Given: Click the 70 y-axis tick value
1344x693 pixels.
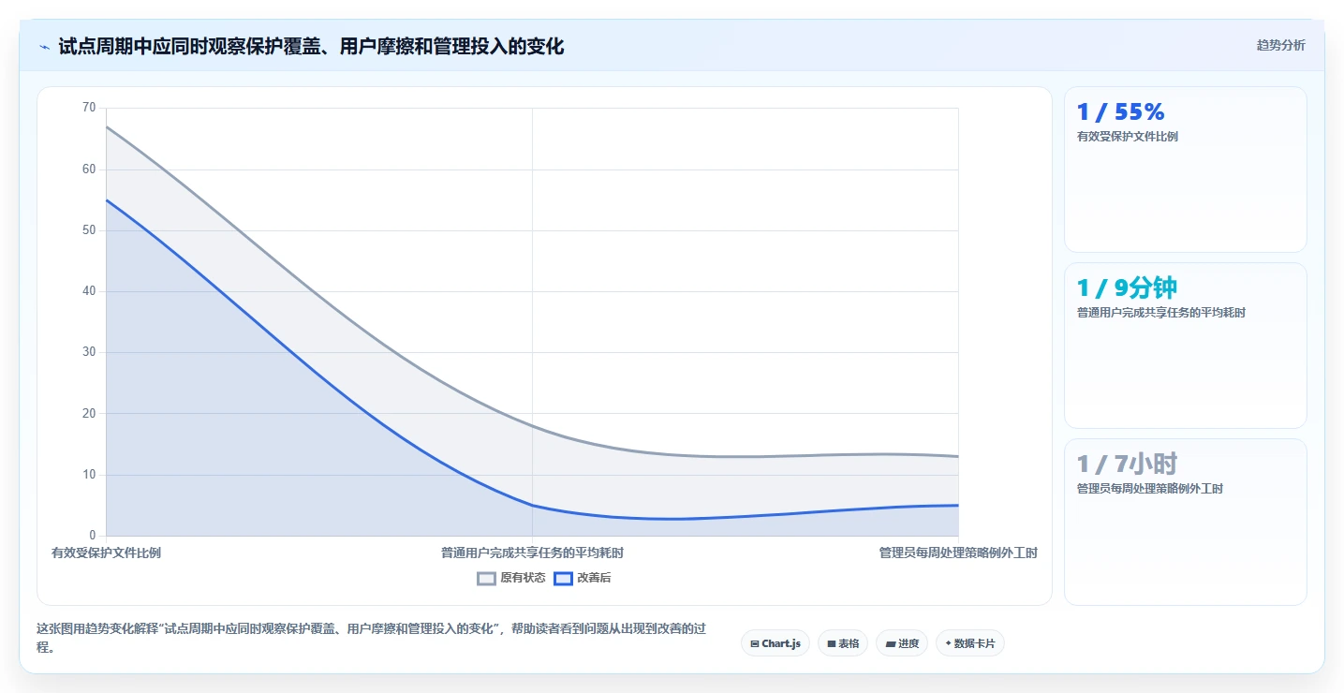Looking at the screenshot, I should (x=89, y=108).
